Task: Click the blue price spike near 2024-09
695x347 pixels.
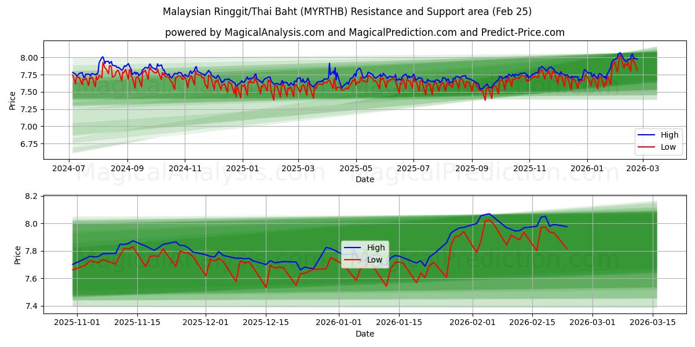Action: tap(103, 58)
